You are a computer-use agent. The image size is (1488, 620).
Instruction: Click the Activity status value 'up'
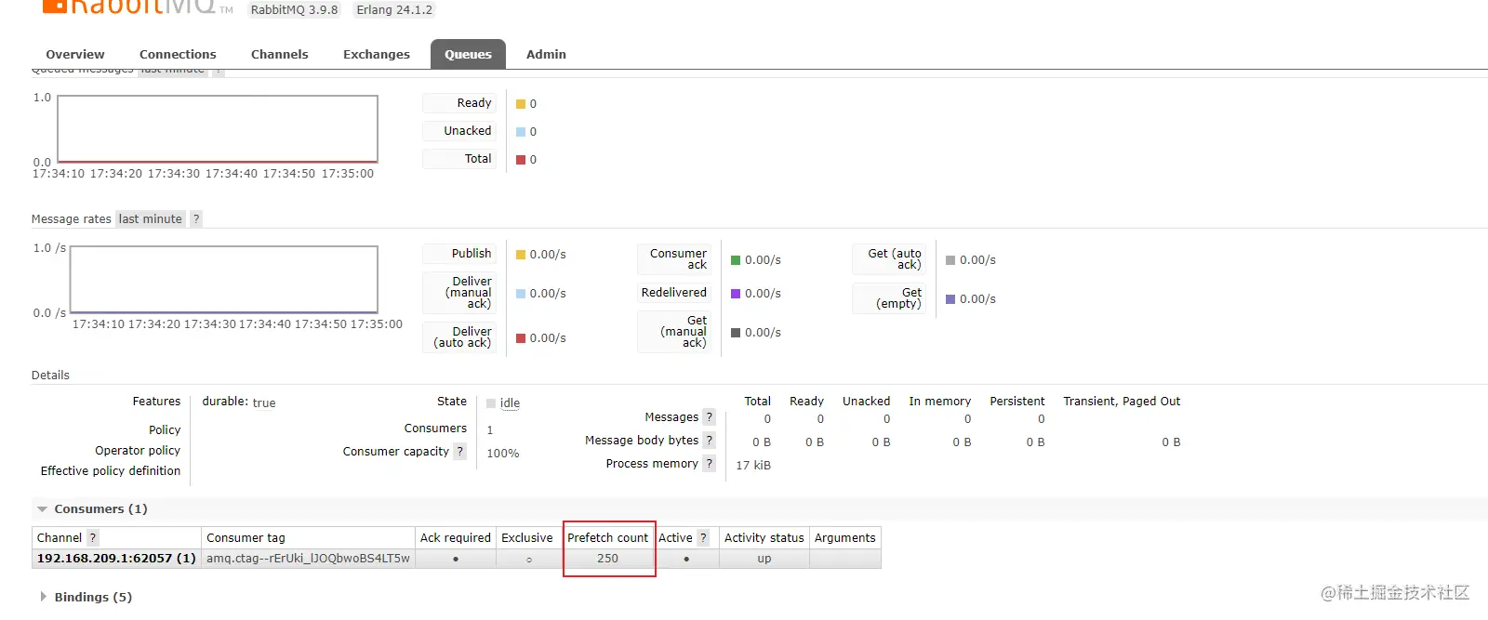pos(764,559)
